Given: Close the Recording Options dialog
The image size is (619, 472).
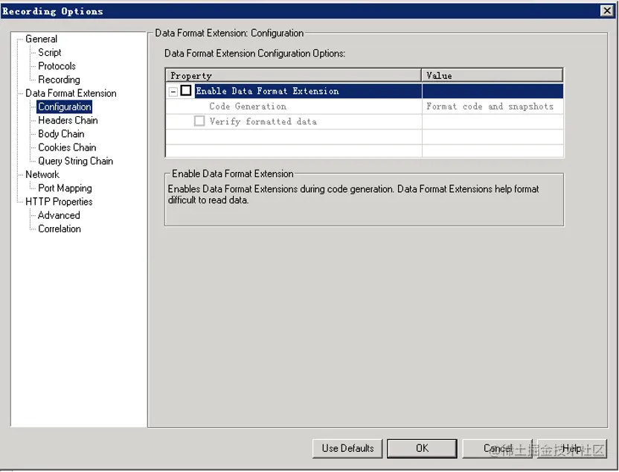Looking at the screenshot, I should pyautogui.click(x=607, y=10).
